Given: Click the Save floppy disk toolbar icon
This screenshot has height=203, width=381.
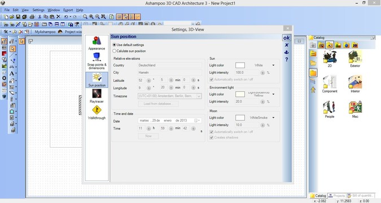Looking at the screenshot, I should click(x=18, y=17).
